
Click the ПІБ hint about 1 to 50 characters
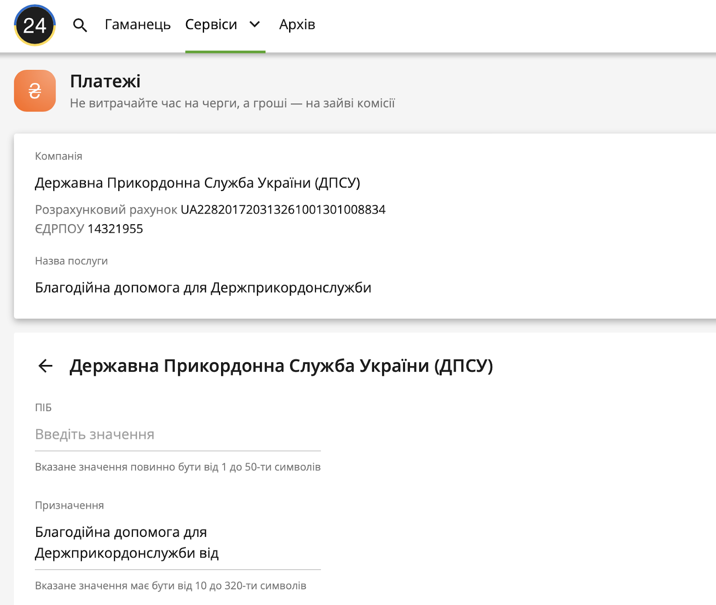[178, 467]
